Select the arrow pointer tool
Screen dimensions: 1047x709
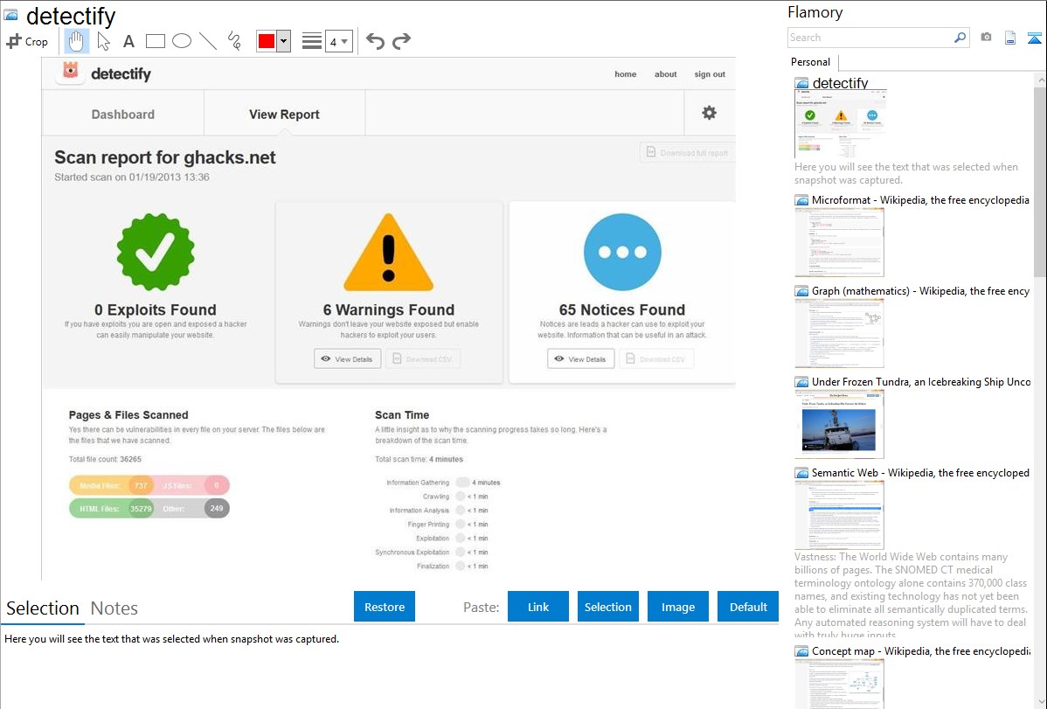pos(103,41)
